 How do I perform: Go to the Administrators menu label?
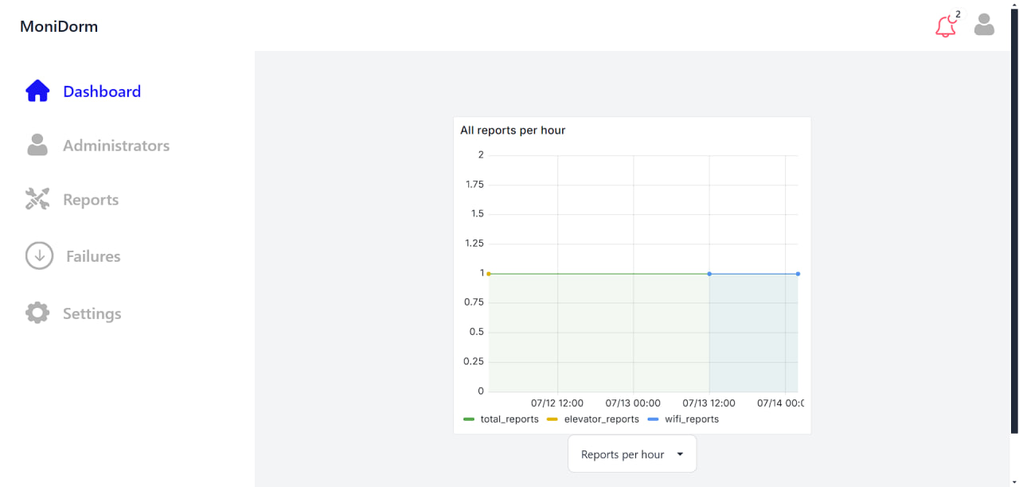116,146
